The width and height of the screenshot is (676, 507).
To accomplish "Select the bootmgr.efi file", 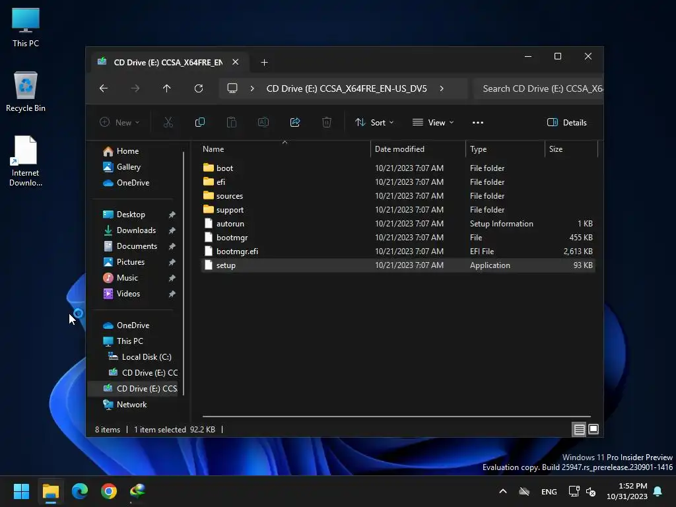I will (x=397, y=252).
